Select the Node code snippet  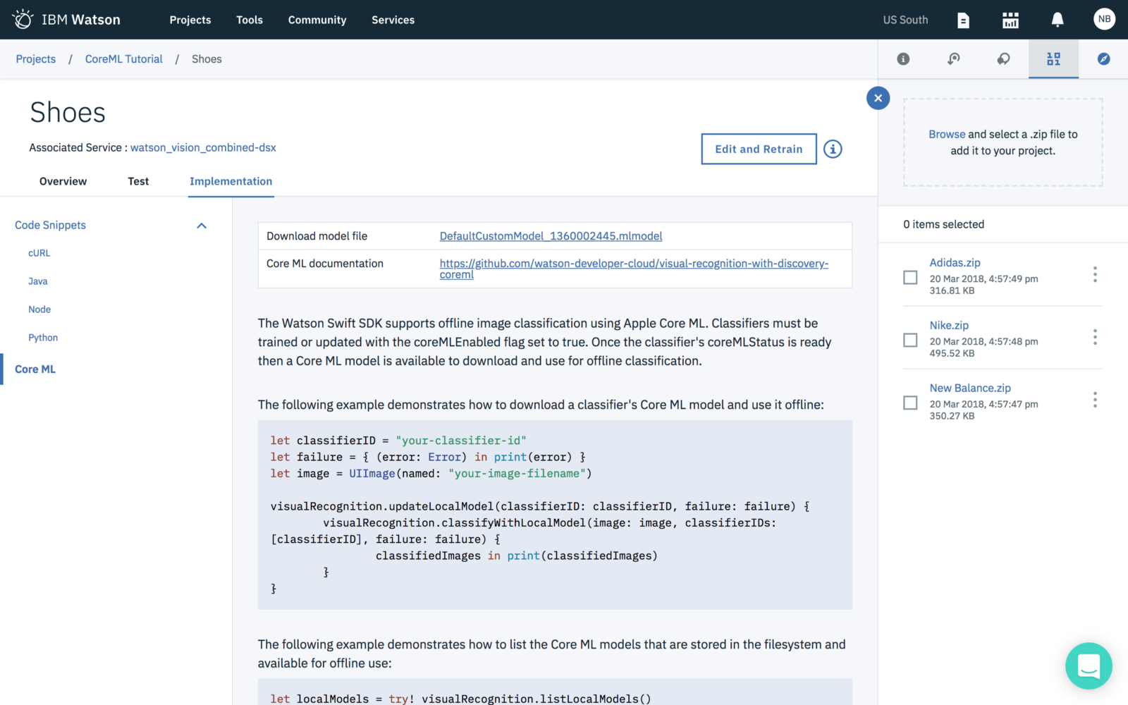(39, 309)
